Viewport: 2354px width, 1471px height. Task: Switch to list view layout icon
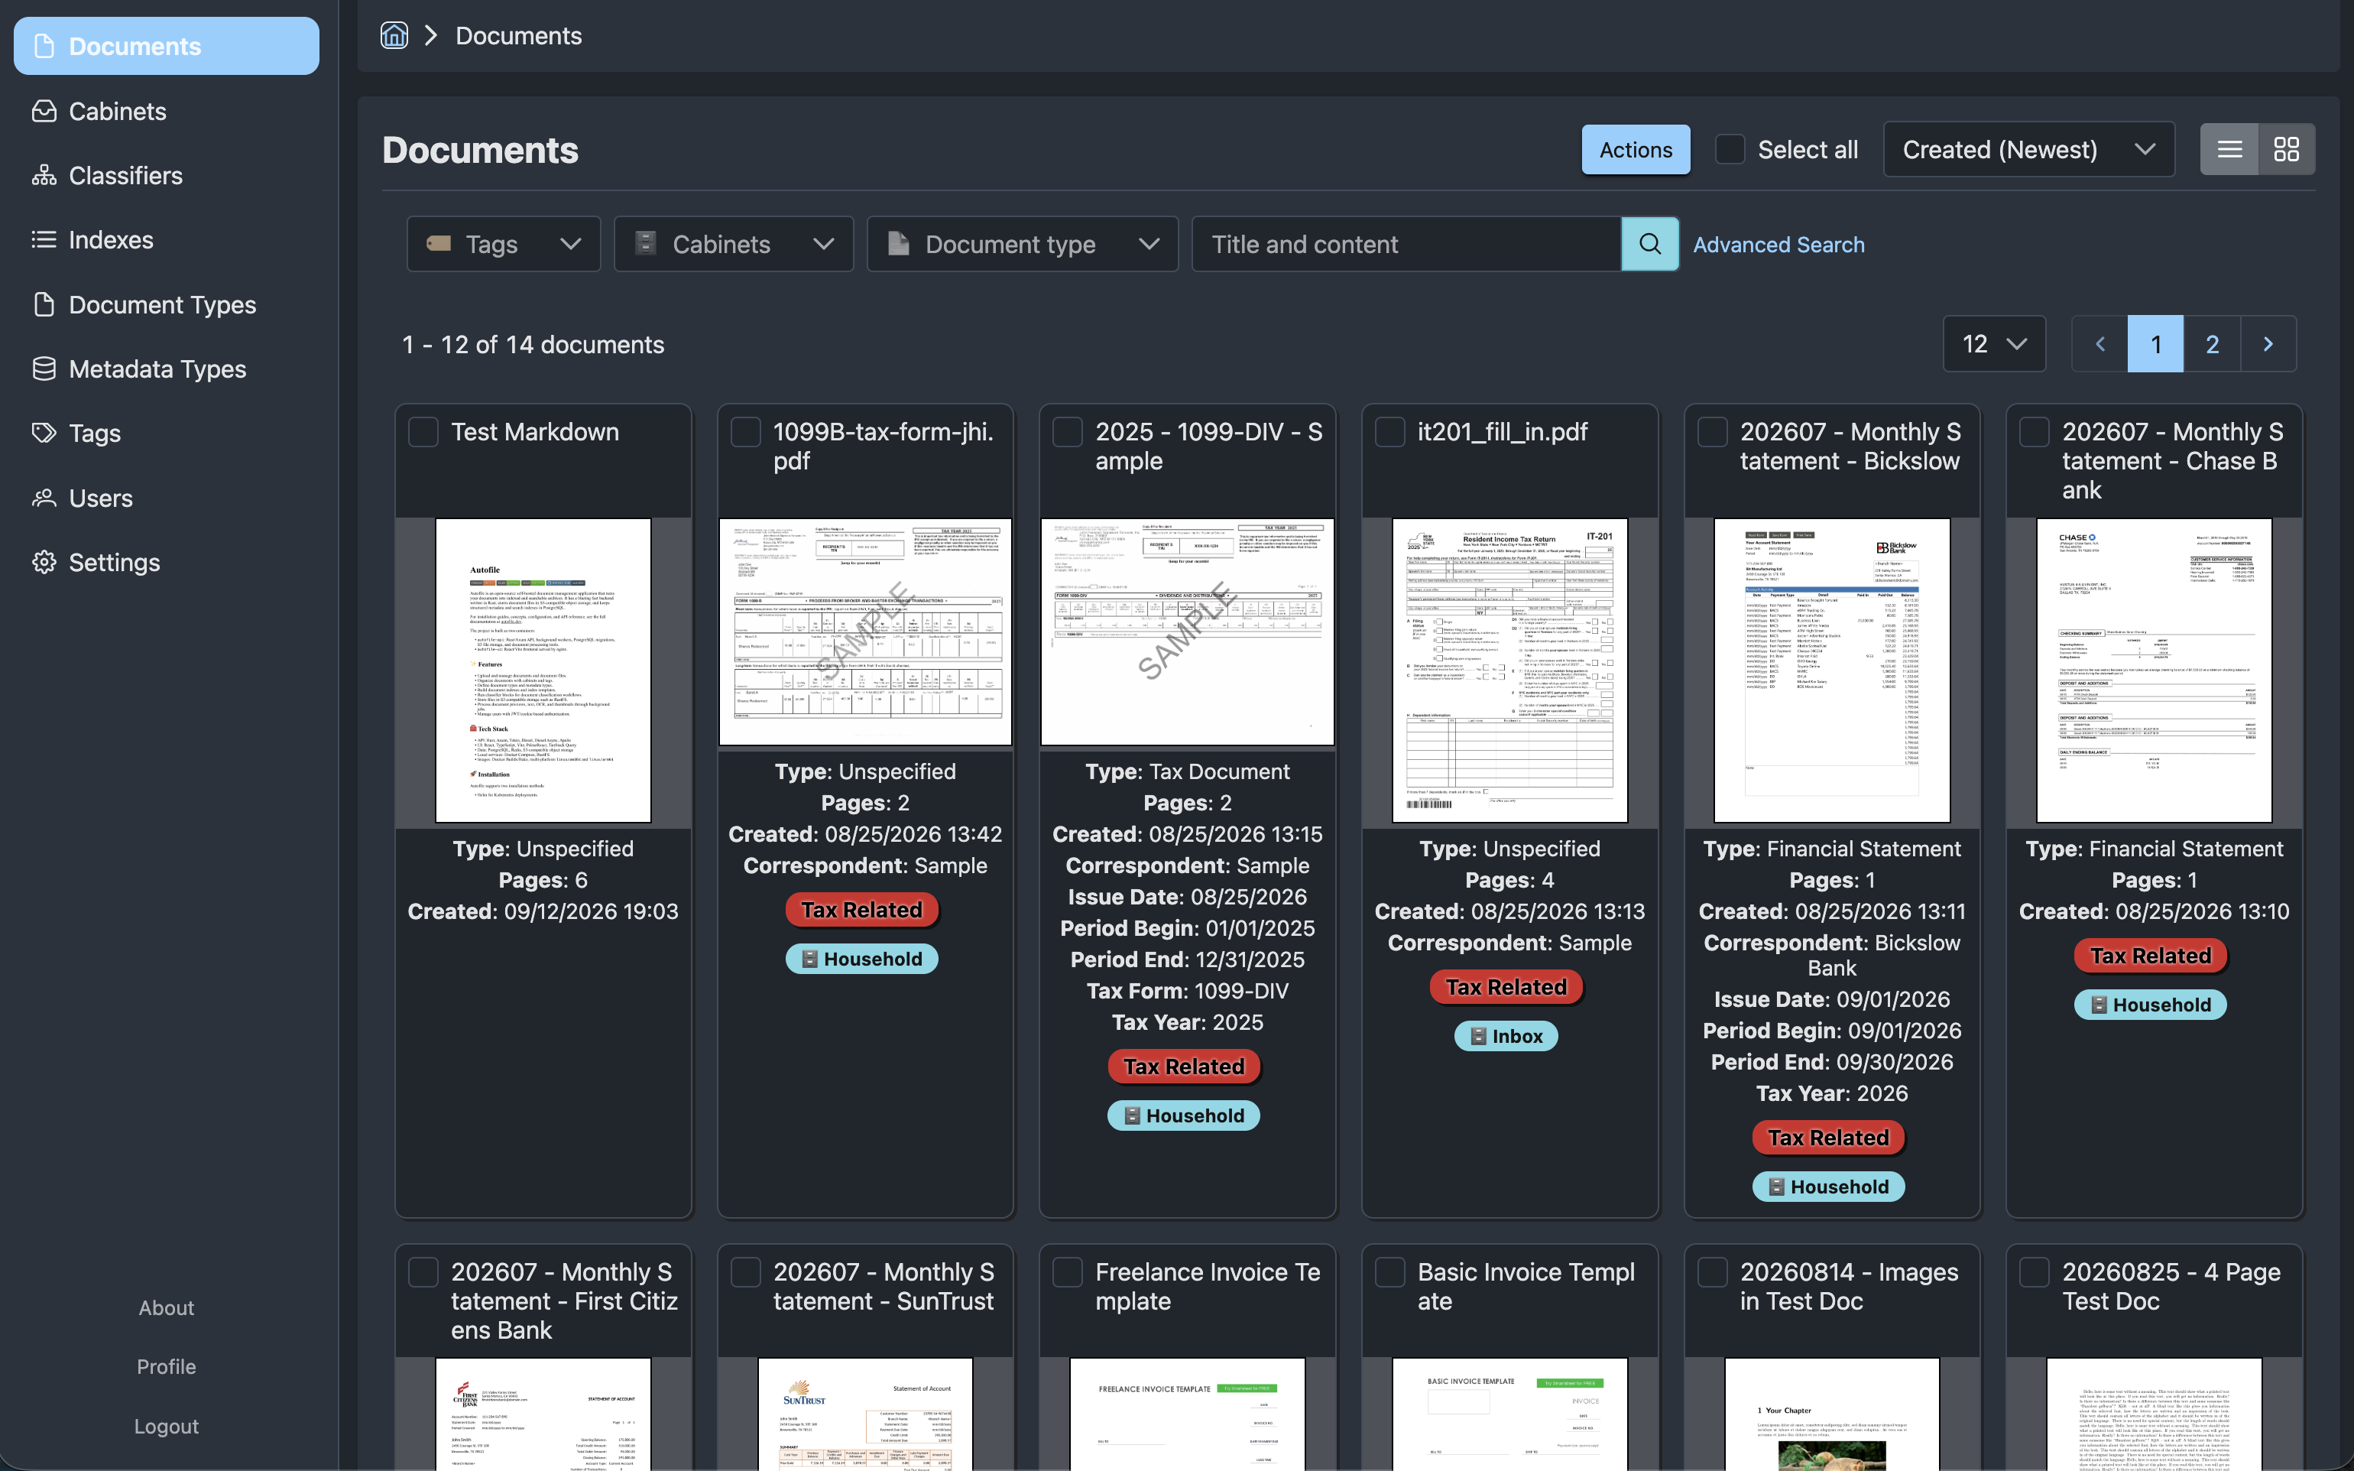[x=2229, y=149]
